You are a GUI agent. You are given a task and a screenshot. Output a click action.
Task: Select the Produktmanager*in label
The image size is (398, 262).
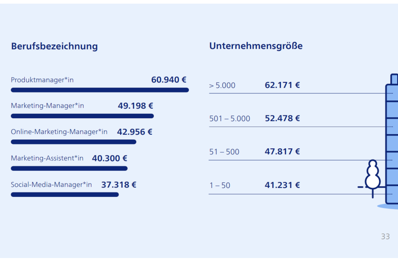[x=42, y=80]
